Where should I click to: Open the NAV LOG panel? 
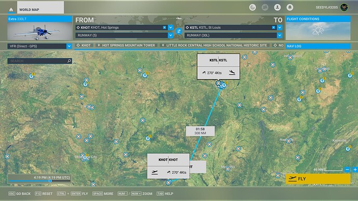318,46
